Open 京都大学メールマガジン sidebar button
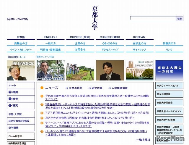Viewport: 189px width, 145px height. pyautogui.click(x=169, y=111)
